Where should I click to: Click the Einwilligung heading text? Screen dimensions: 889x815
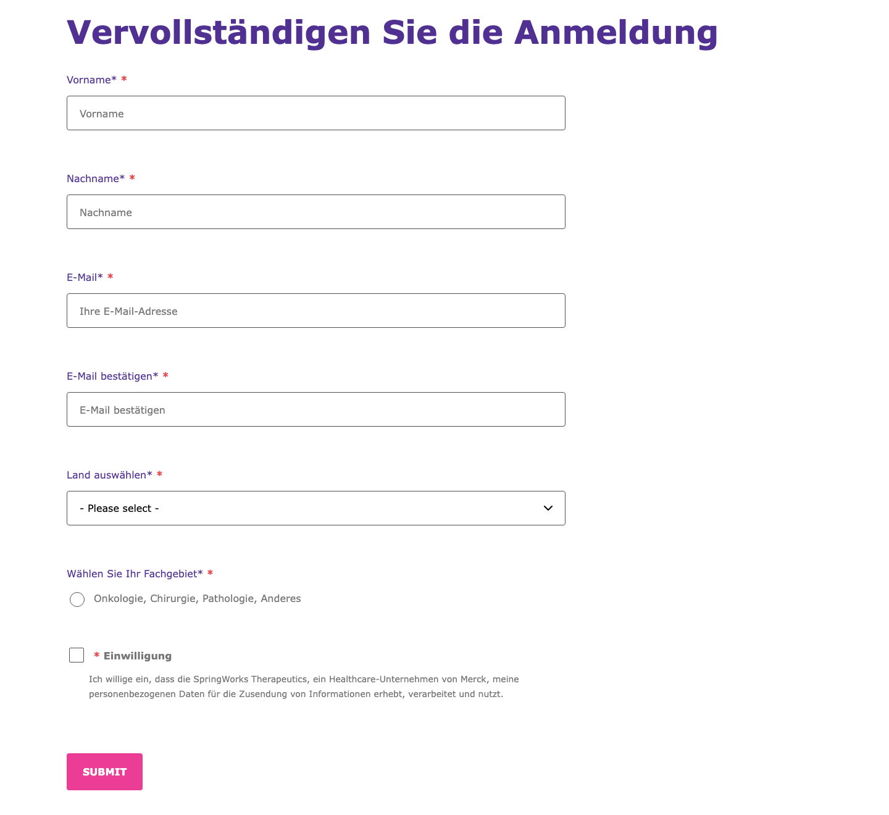[x=137, y=656]
